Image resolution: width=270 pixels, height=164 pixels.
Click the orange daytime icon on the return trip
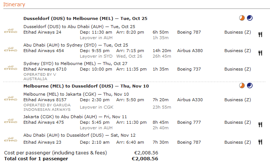[242, 86]
